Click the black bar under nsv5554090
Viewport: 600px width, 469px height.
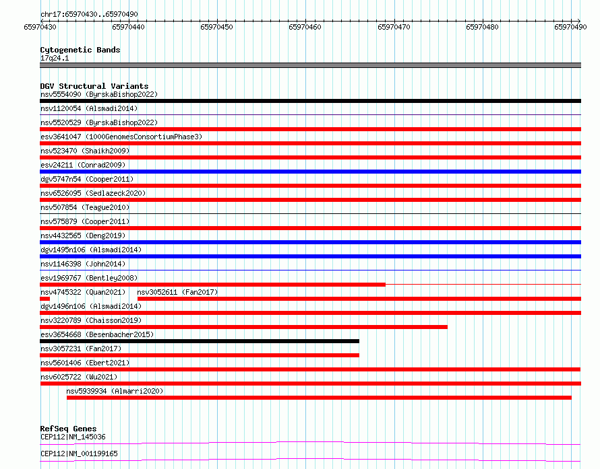tap(310, 101)
